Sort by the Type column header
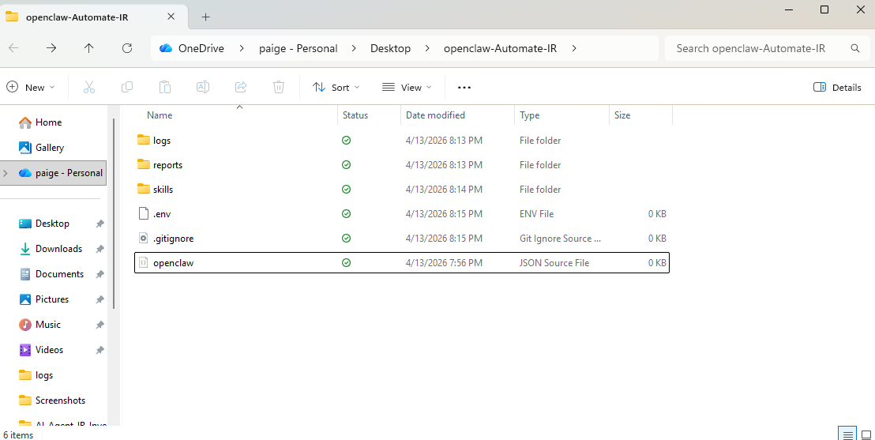The width and height of the screenshot is (875, 440). (530, 115)
